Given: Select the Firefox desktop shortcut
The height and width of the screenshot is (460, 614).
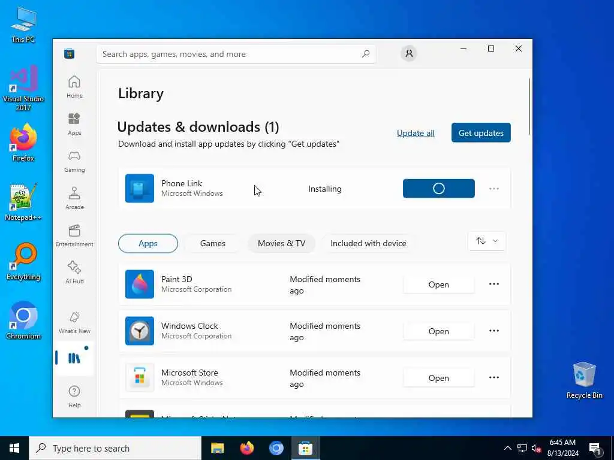Looking at the screenshot, I should (x=23, y=143).
